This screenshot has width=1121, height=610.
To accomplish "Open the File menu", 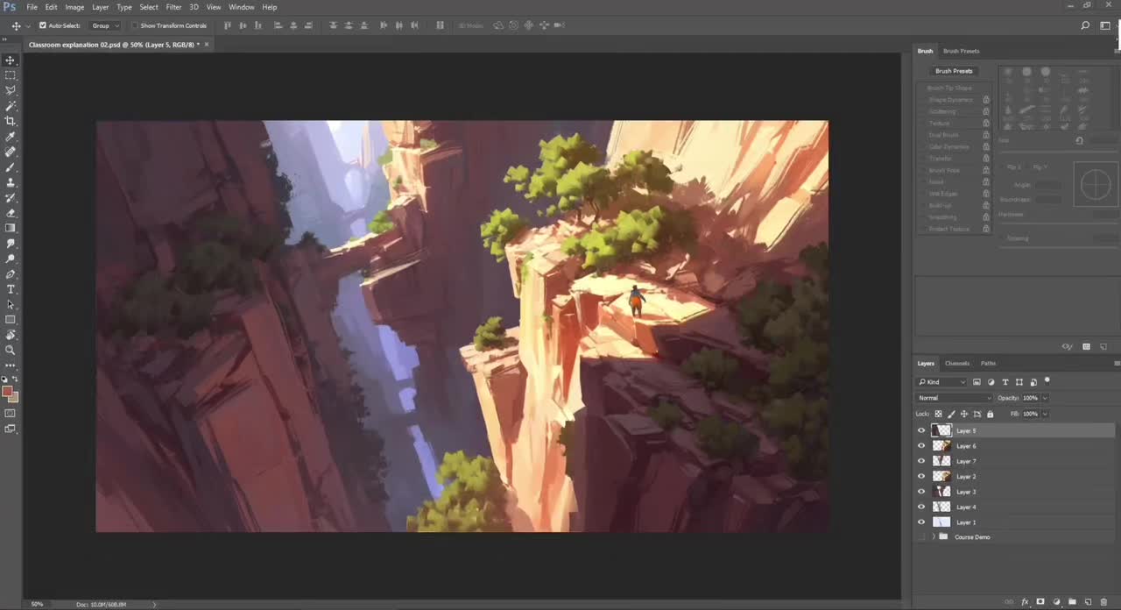I will [x=32, y=7].
